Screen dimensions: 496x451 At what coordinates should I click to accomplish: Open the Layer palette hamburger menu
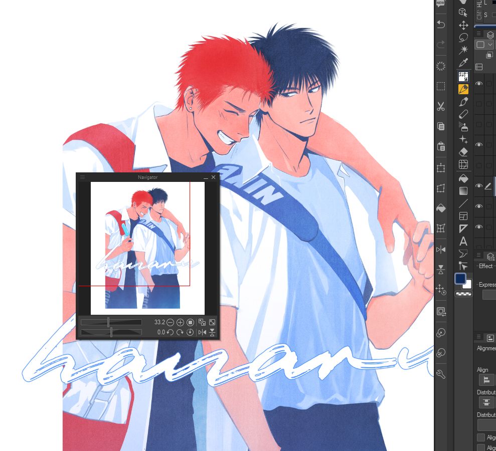click(478, 34)
